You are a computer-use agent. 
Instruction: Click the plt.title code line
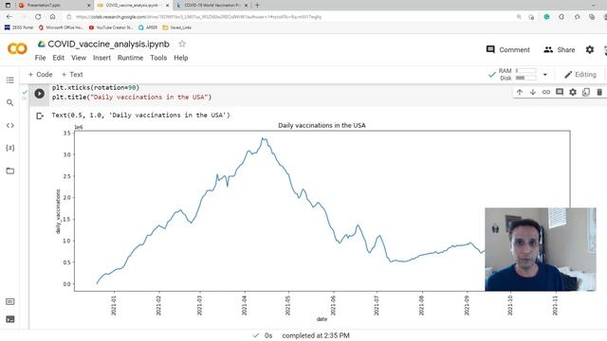click(132, 97)
